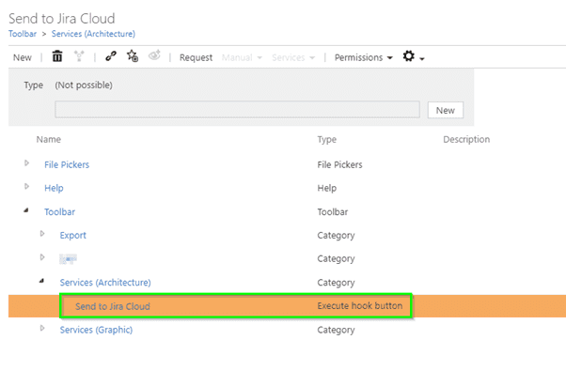Click the 'Toolbar' type cell
This screenshot has width=566, height=371.
[333, 212]
